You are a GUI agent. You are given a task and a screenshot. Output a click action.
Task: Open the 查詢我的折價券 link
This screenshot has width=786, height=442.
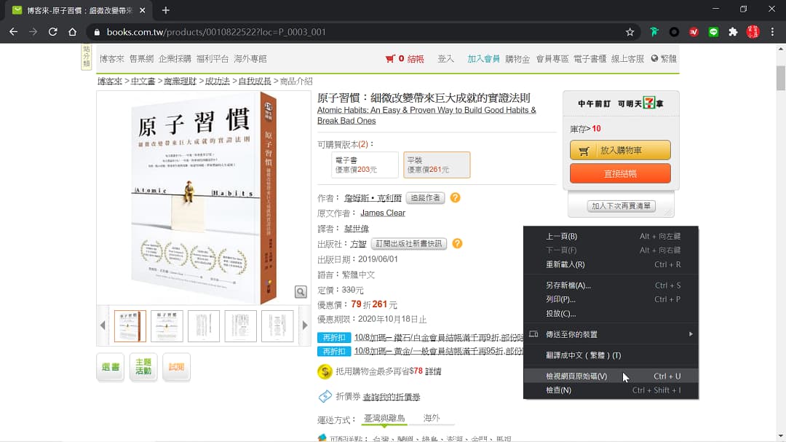point(392,397)
